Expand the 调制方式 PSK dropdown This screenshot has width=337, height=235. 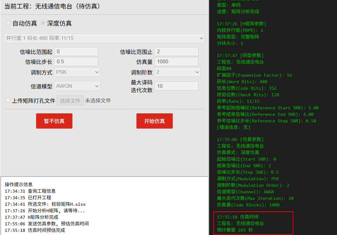[x=77, y=72]
